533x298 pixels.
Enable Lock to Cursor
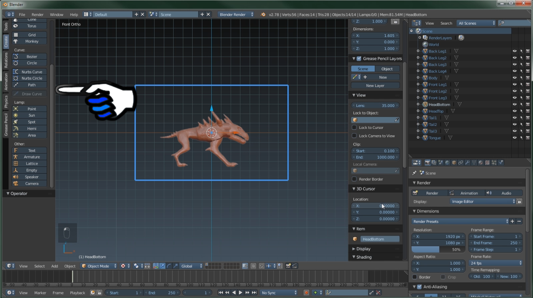pos(354,127)
